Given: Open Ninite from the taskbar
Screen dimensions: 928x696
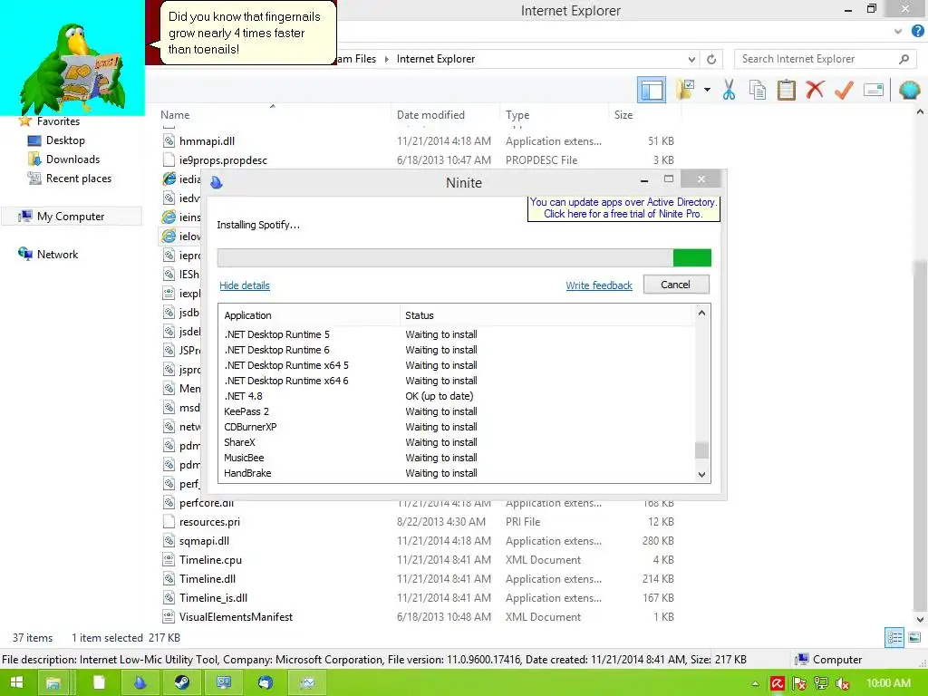Looking at the screenshot, I should tap(140, 683).
